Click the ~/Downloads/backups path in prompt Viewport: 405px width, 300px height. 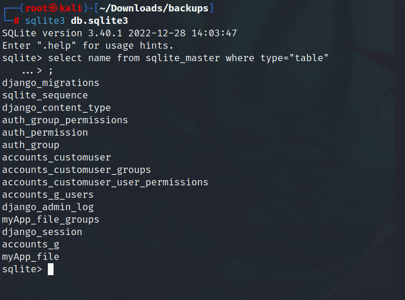[154, 9]
